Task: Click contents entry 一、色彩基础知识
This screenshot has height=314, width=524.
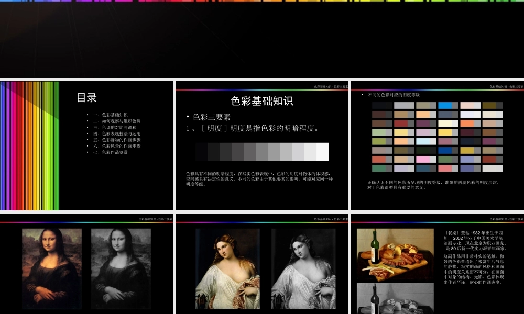Action: (x=110, y=115)
